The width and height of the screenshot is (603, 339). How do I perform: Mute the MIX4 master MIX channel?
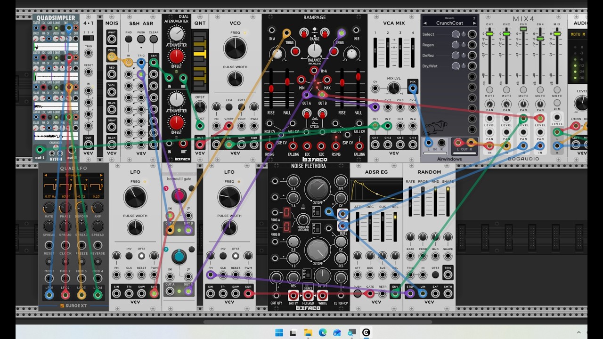coord(557,90)
